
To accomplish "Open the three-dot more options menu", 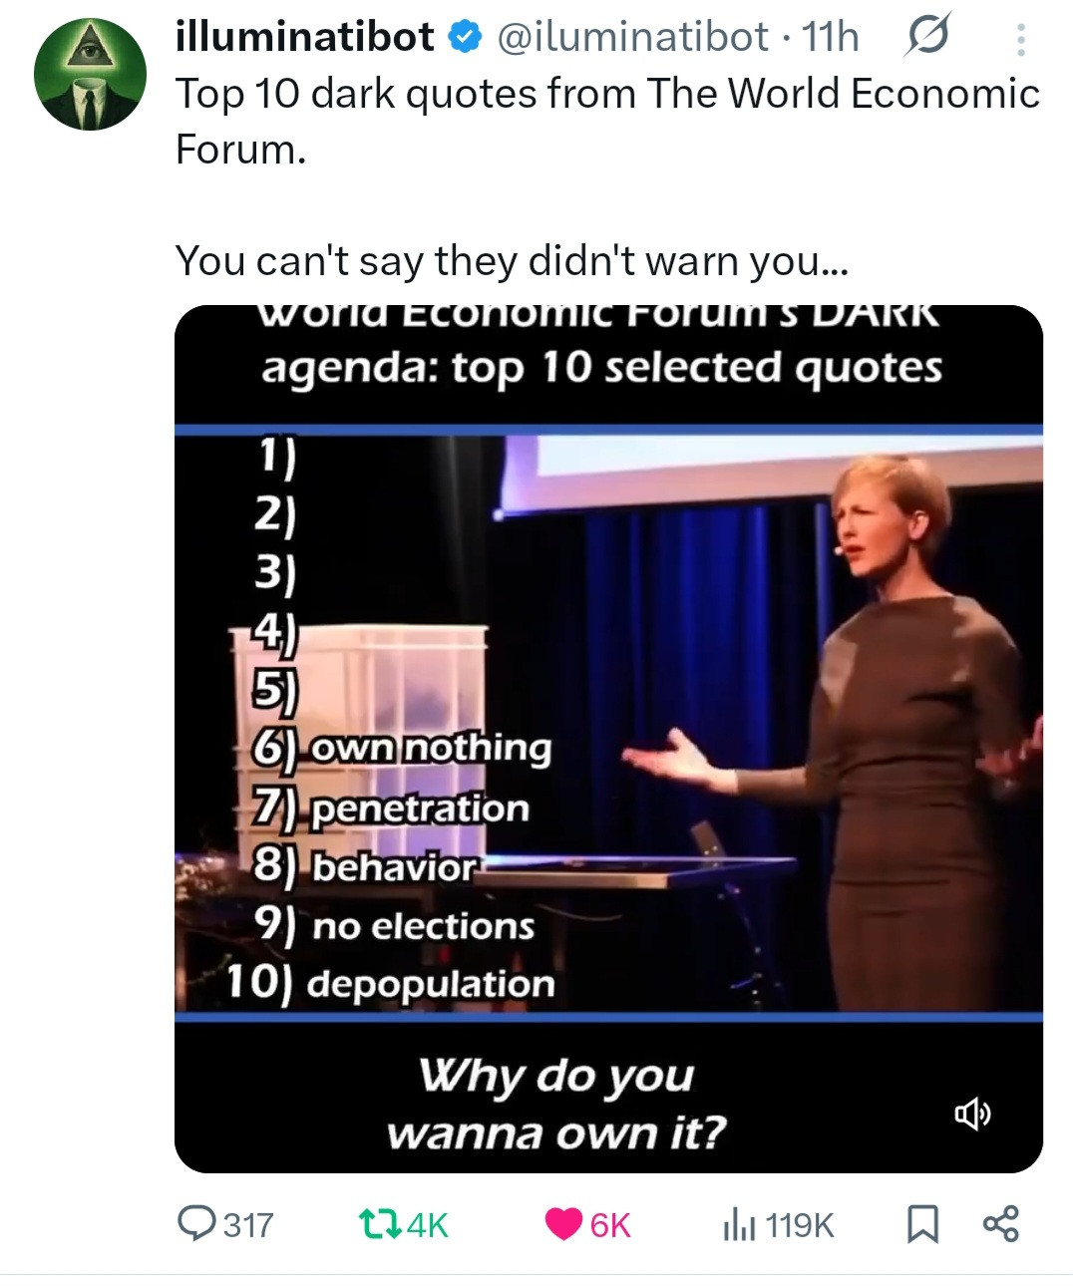I will coord(1020,39).
